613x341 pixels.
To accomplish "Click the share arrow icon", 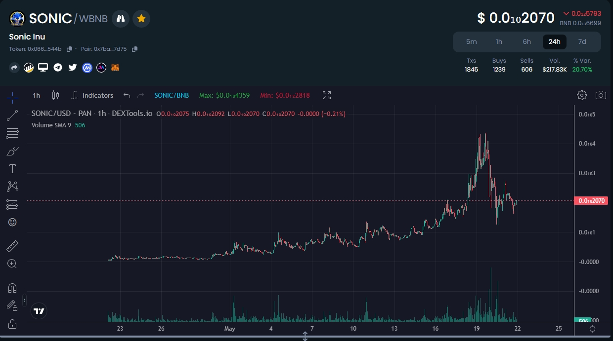I will (14, 68).
